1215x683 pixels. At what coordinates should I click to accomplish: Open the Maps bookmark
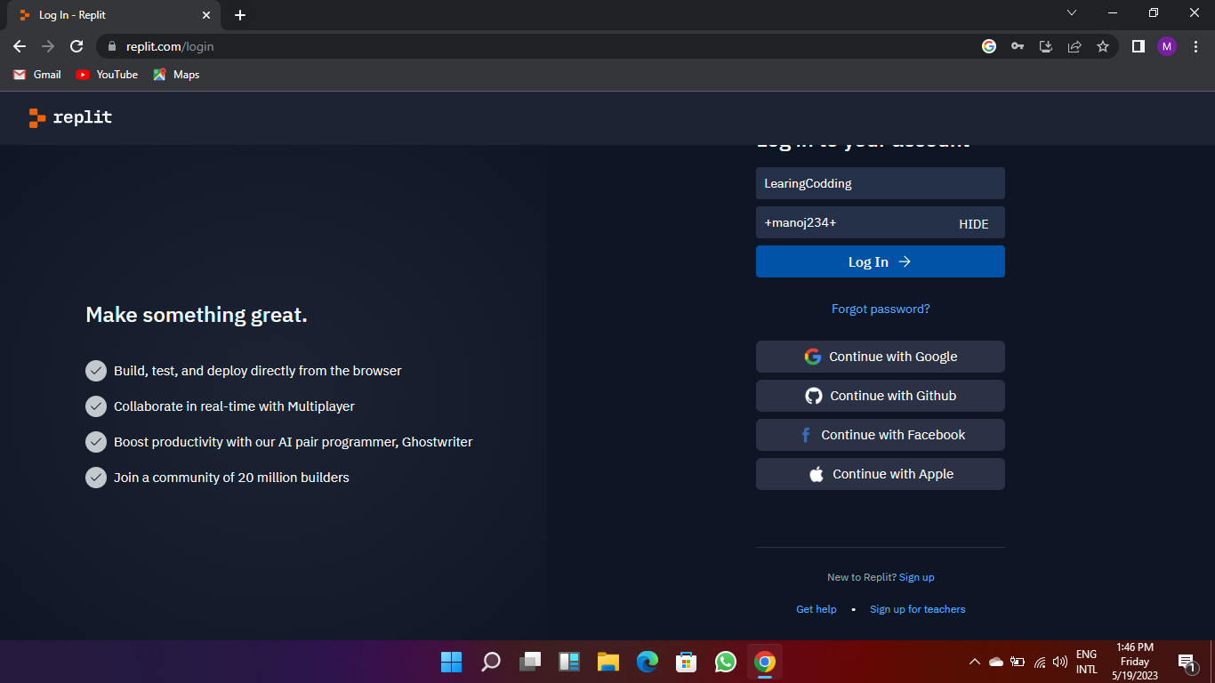point(176,75)
